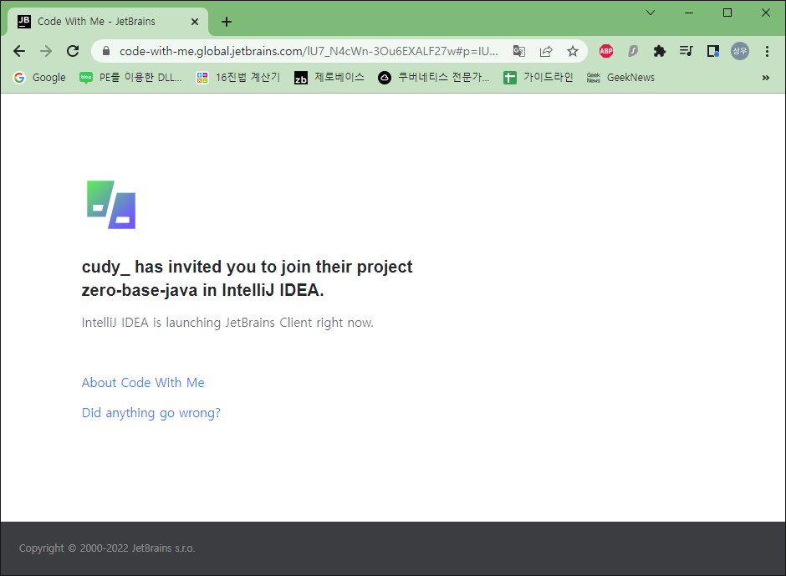Maximize the Chrome window
The image size is (786, 576).
[x=727, y=13]
